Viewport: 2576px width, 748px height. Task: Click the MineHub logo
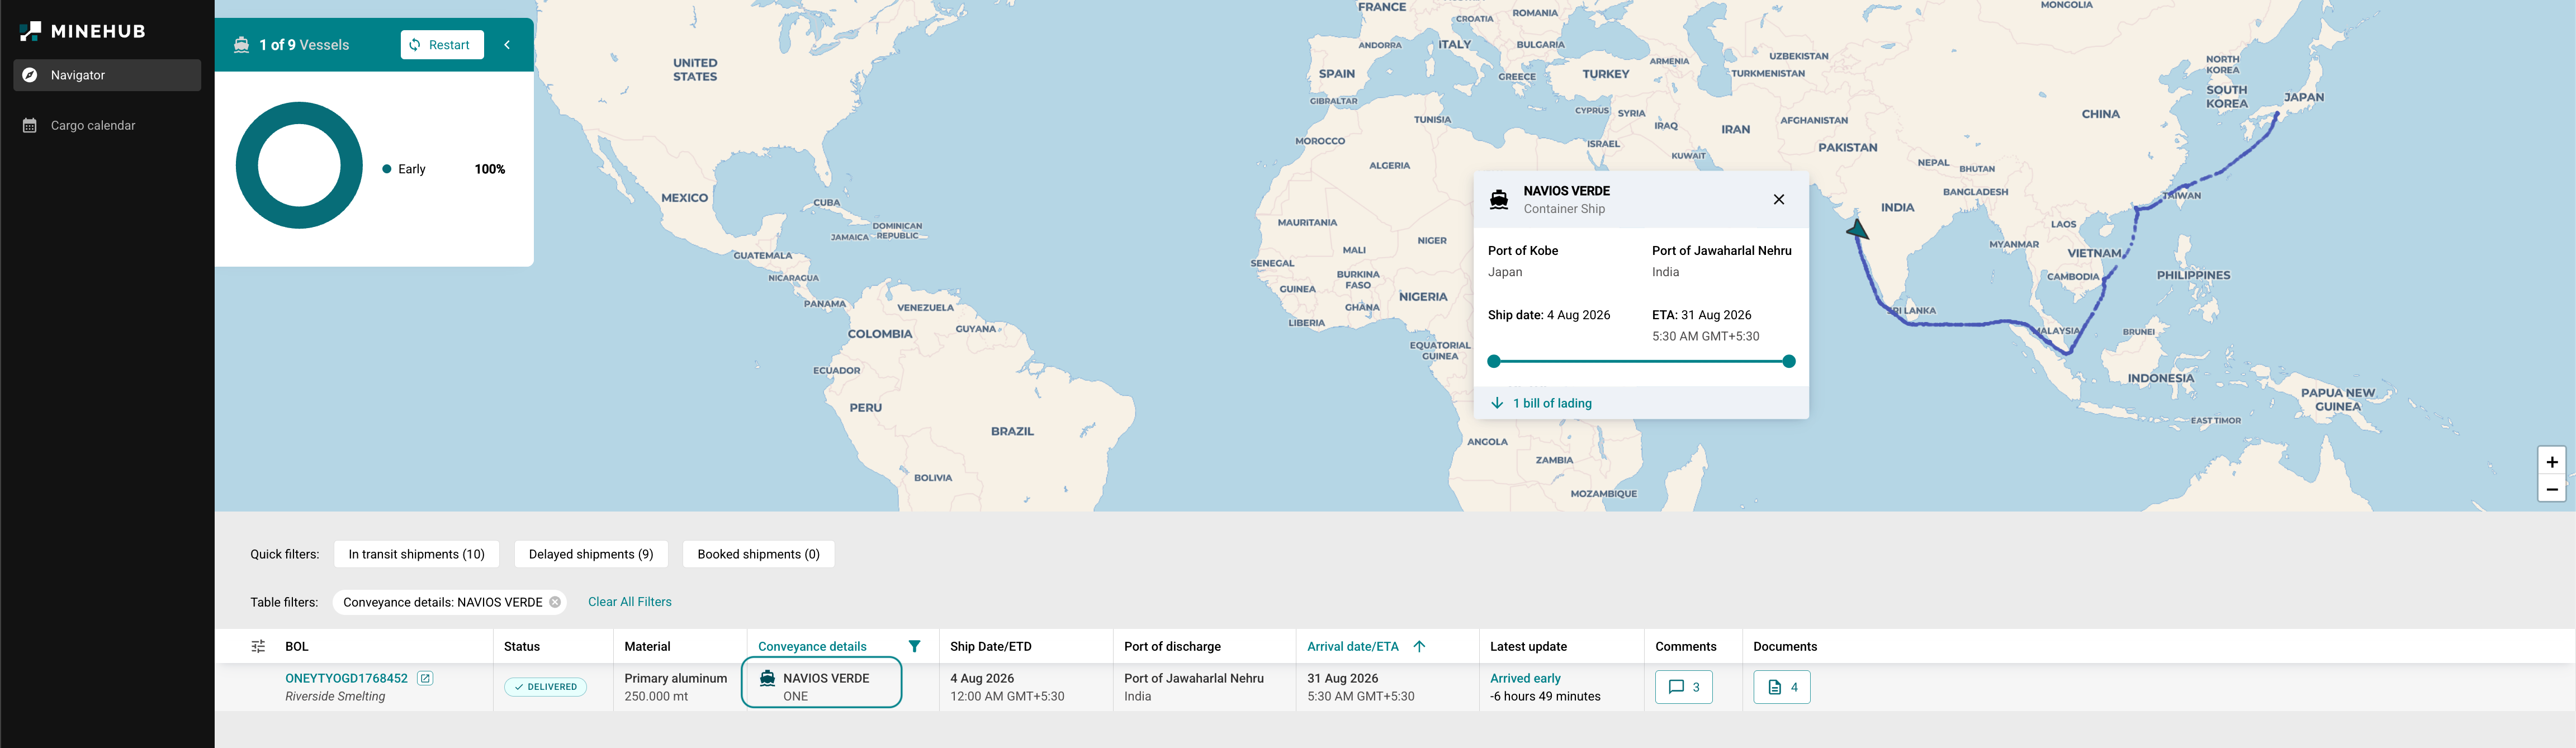pyautogui.click(x=83, y=31)
